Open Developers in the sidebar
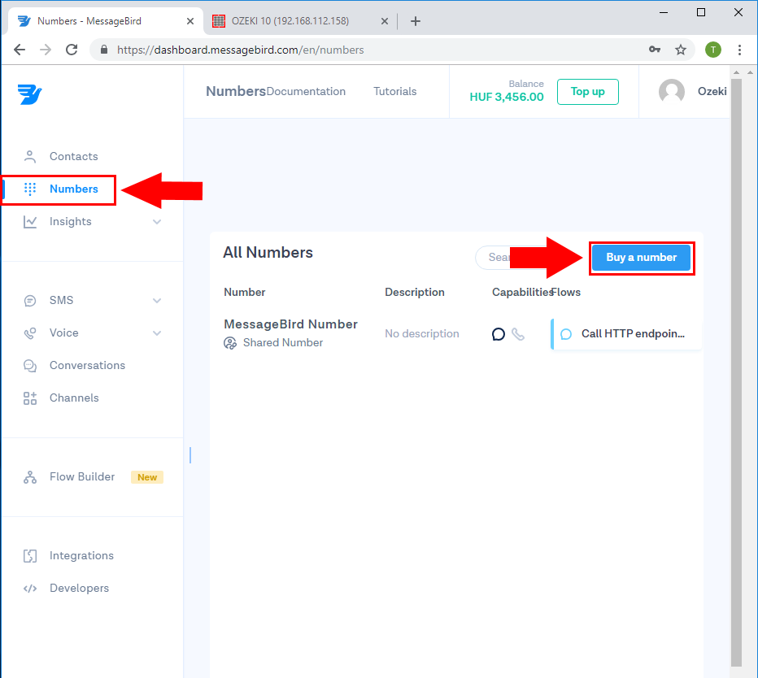 pyautogui.click(x=79, y=589)
